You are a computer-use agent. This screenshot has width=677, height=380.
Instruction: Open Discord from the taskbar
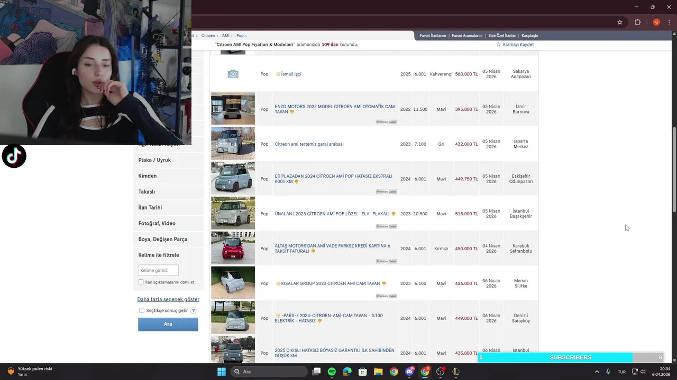coord(409,372)
